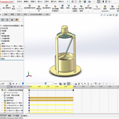Viewport: 119px width, 119px height.
Task: Switch to the 模型 (Model) bottom tab
Action: pyautogui.click(x=10, y=116)
